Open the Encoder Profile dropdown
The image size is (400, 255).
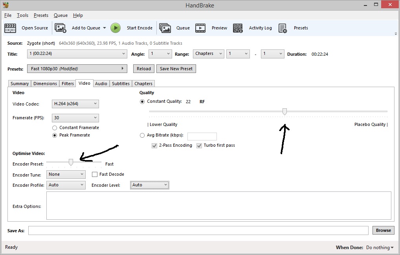pyautogui.click(x=66, y=185)
